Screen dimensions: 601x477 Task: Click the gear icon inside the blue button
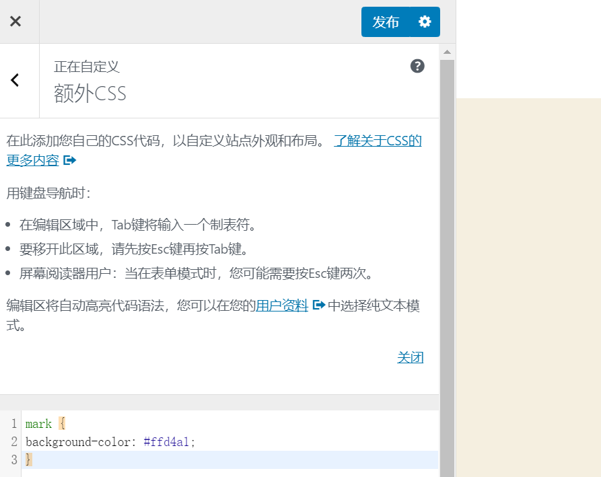(425, 22)
